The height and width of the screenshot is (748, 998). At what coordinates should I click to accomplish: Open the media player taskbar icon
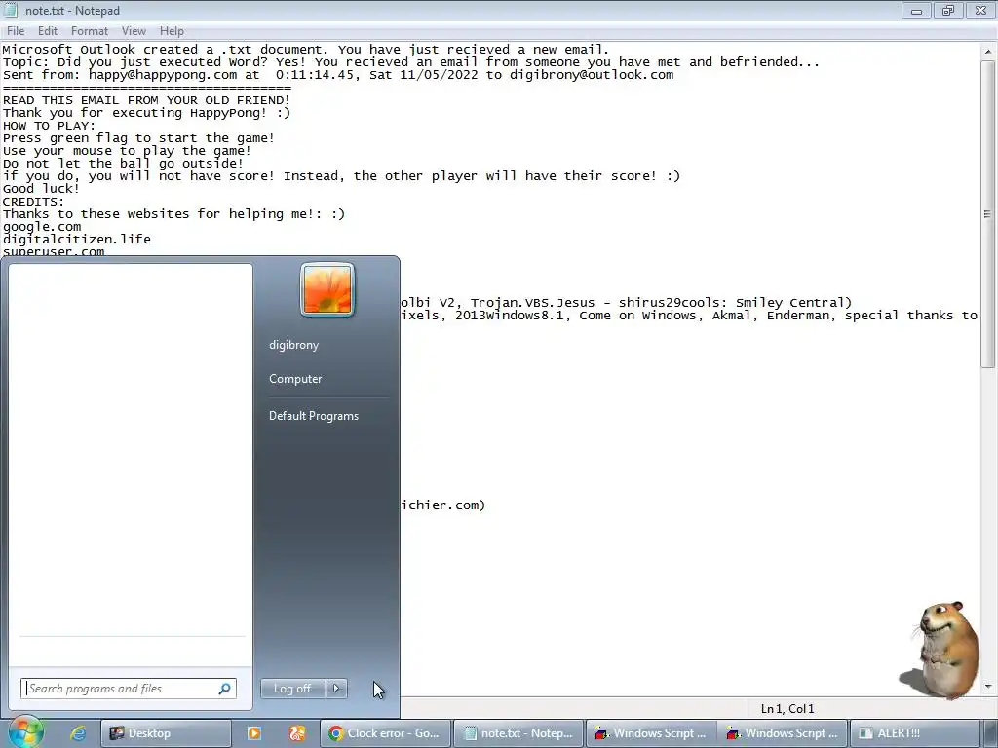pos(254,733)
